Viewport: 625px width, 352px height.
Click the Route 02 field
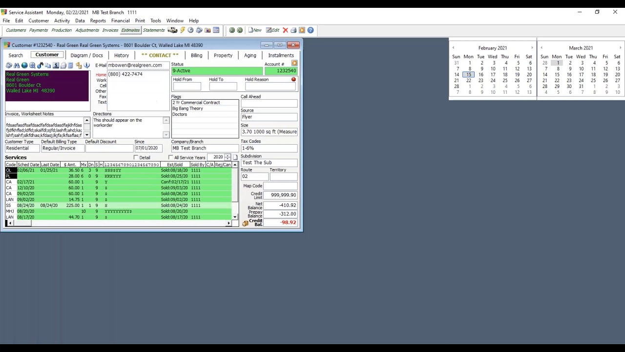point(254,176)
